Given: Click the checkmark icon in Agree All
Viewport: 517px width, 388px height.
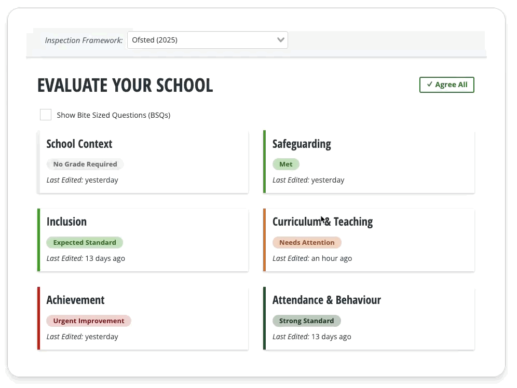Looking at the screenshot, I should point(429,85).
